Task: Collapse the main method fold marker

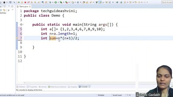Action: [23, 25]
